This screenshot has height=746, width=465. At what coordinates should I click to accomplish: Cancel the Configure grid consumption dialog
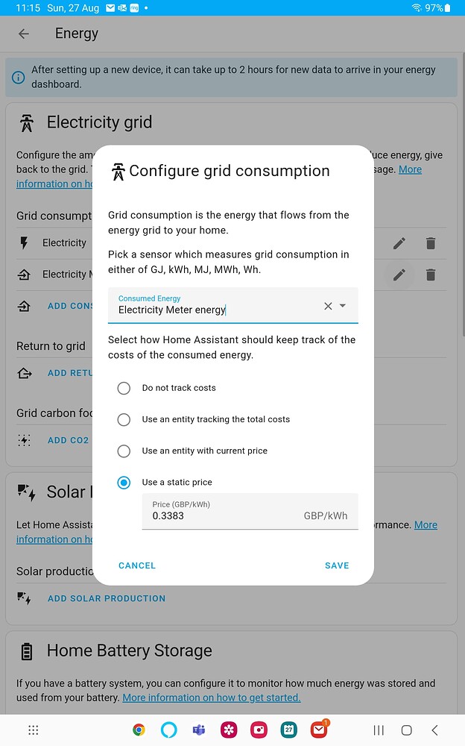[137, 565]
